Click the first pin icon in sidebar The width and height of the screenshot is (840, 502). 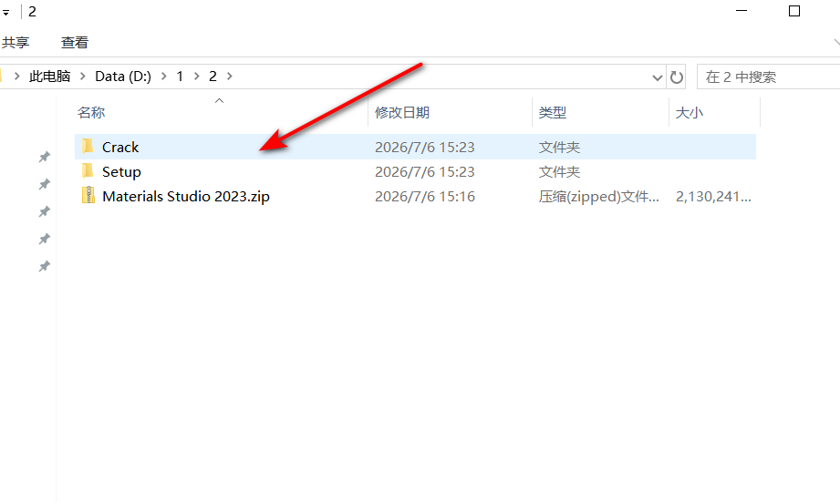(44, 158)
